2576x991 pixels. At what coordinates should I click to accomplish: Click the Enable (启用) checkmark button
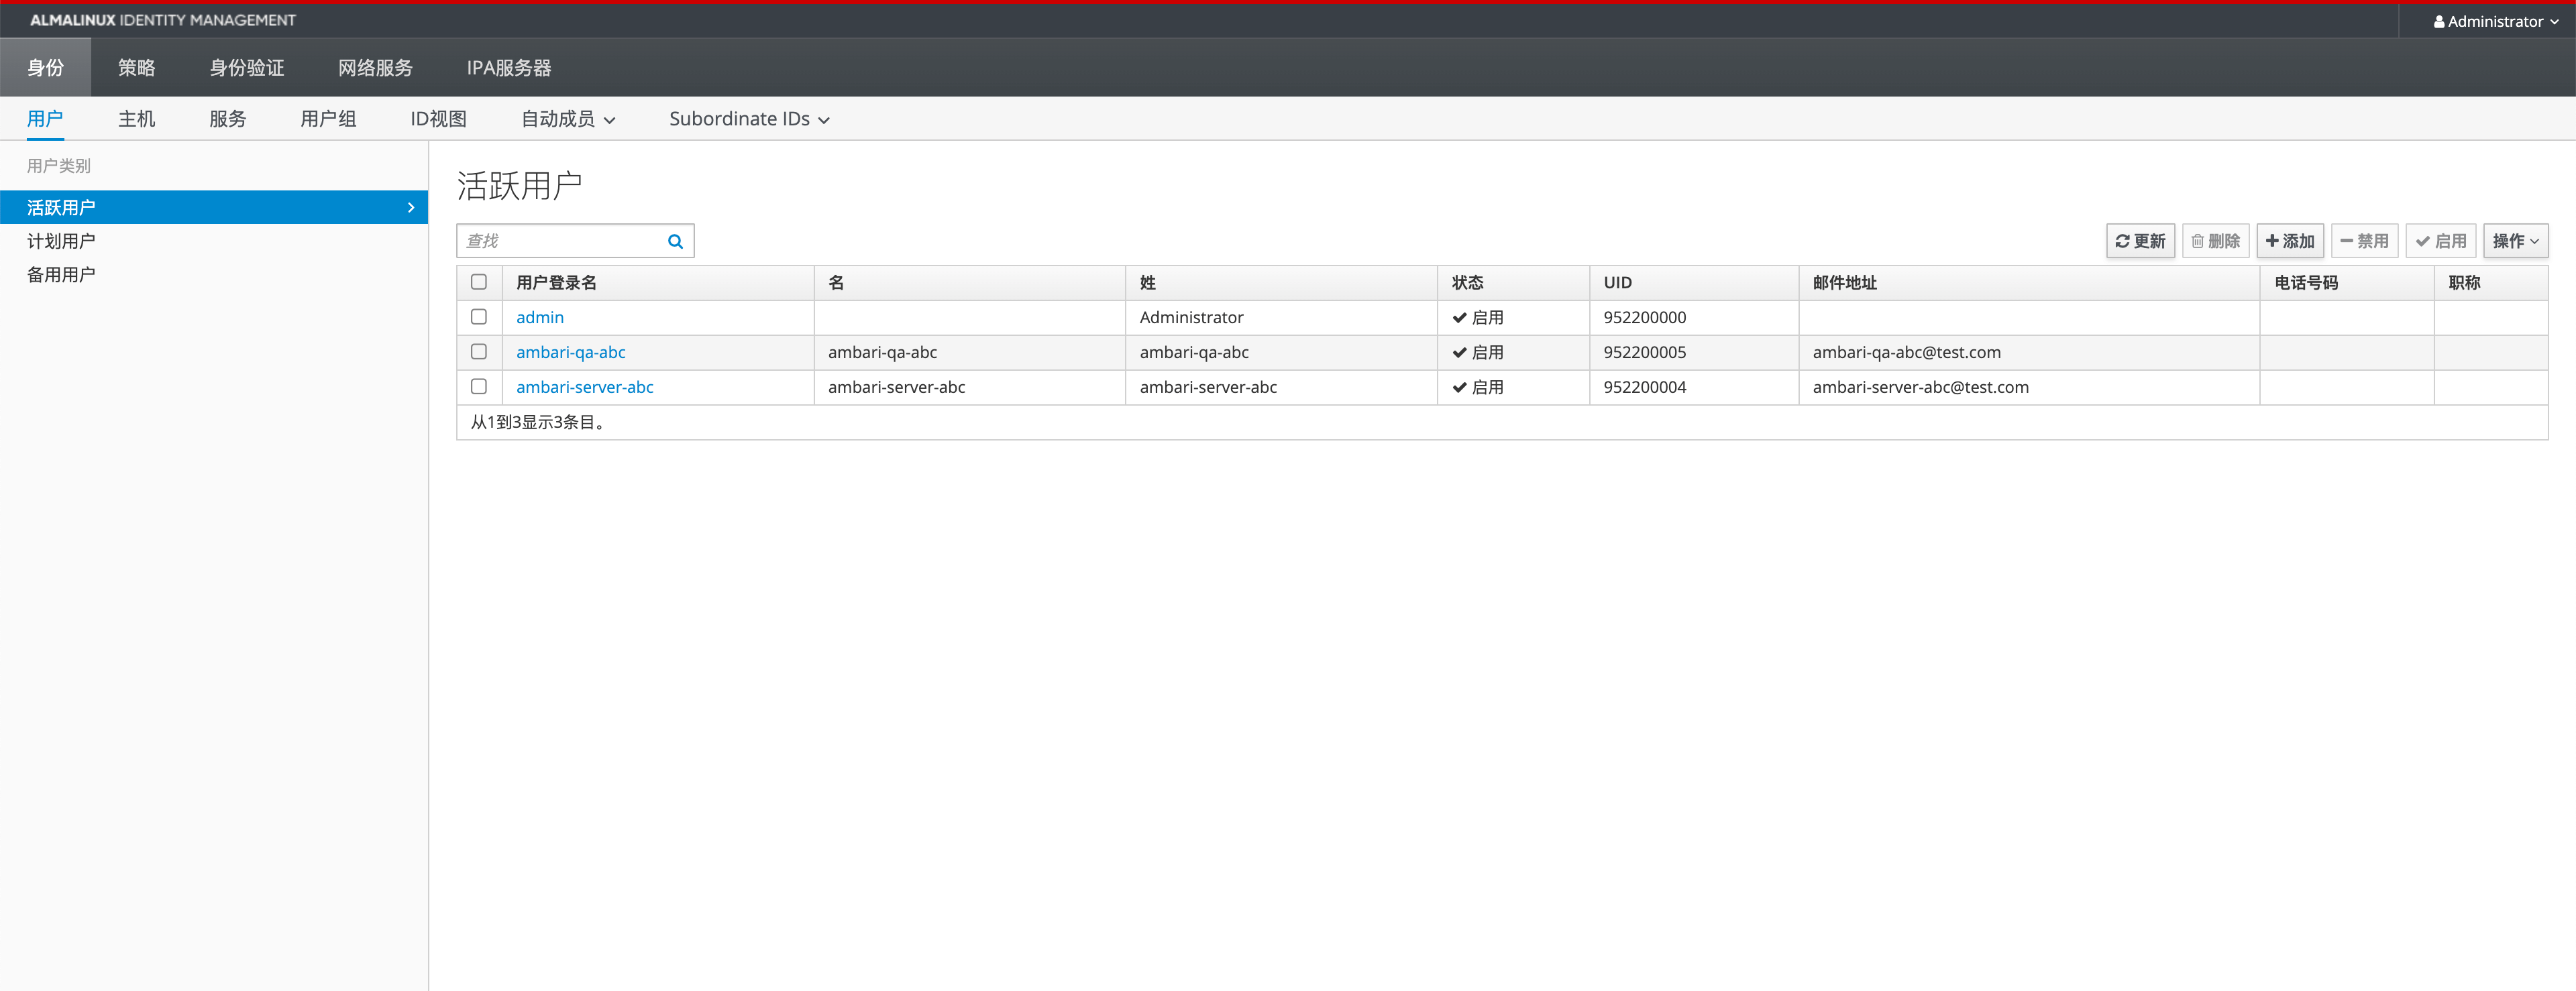click(2440, 241)
